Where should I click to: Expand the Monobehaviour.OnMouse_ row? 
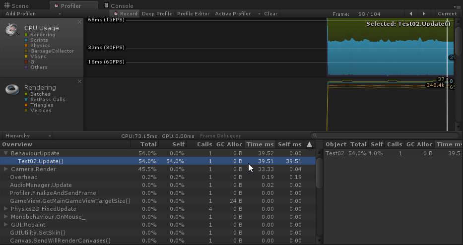click(5, 217)
